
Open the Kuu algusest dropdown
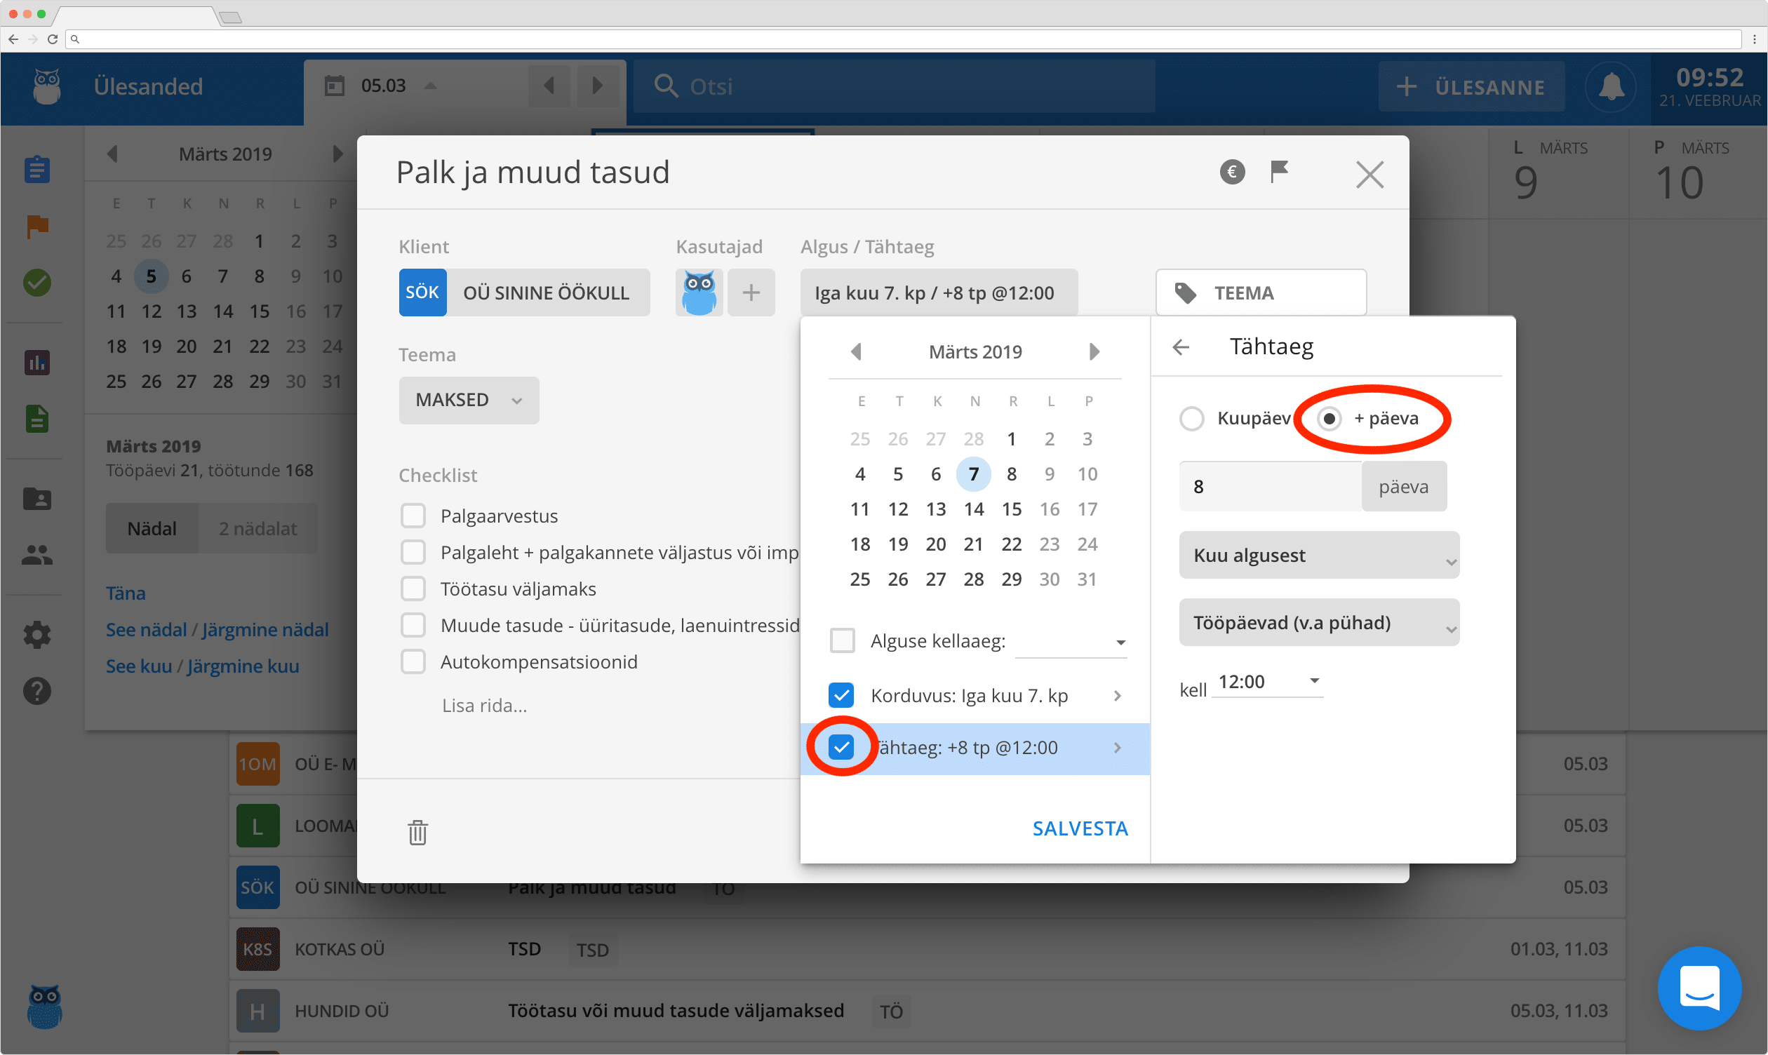(x=1319, y=556)
